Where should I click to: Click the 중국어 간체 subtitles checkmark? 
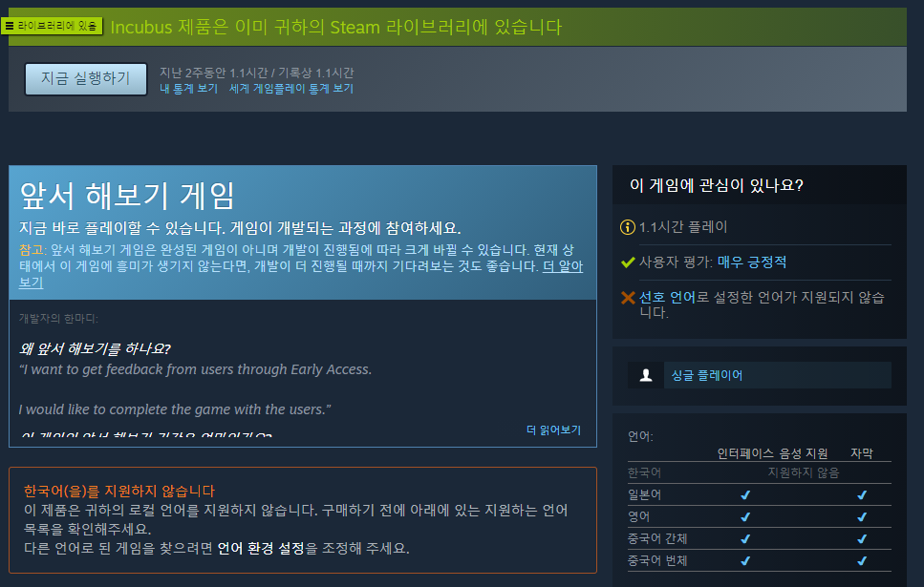pos(862,538)
